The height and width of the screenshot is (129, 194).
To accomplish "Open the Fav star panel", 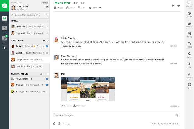I will click(x=189, y=65).
